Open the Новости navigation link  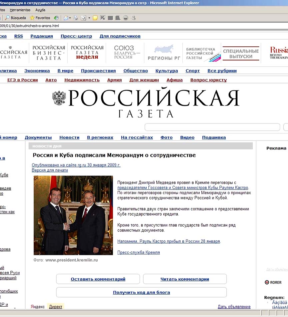(69, 137)
